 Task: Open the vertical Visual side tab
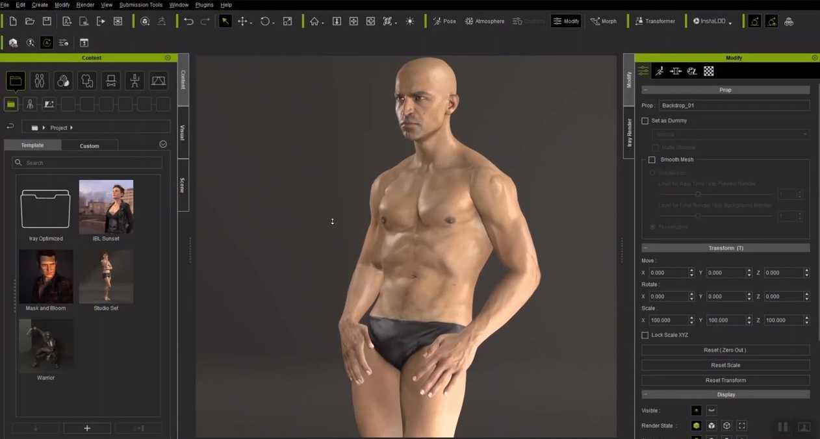[x=183, y=132]
